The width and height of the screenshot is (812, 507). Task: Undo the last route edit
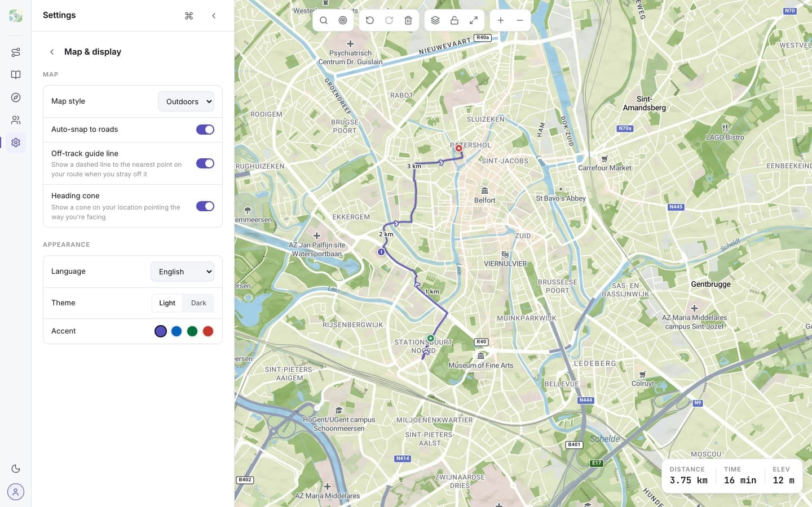coord(370,20)
